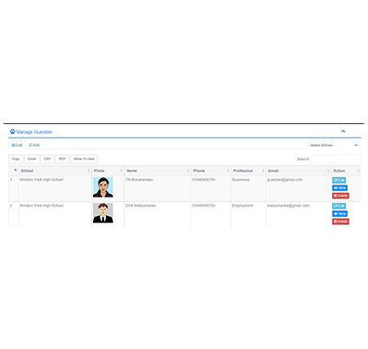Click the paw icon beside Manage Guardian

pos(12,131)
